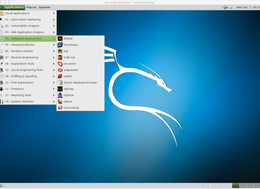Click the jsql label
Image resolution: width=260 pixels, height=189 pixels.
[x=66, y=51]
